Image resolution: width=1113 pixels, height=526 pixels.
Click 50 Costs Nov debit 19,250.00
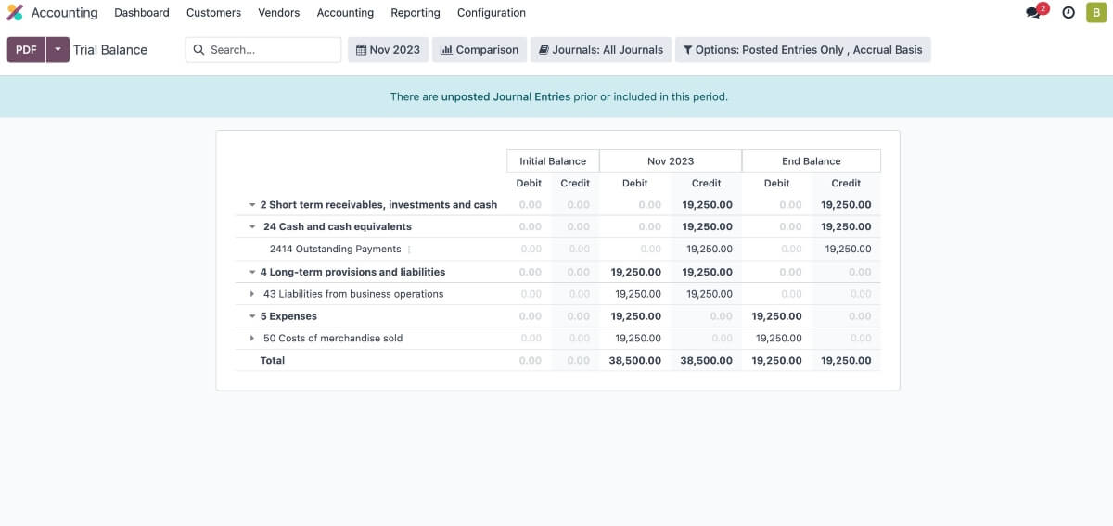(638, 339)
